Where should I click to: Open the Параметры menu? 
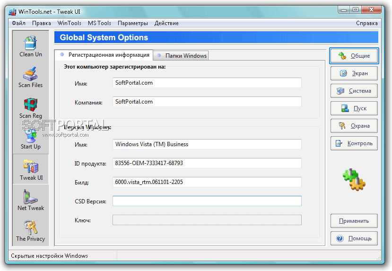[x=133, y=23]
